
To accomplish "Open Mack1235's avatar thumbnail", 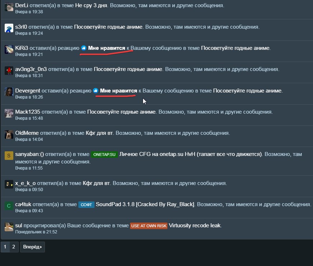I will coord(9,113).
